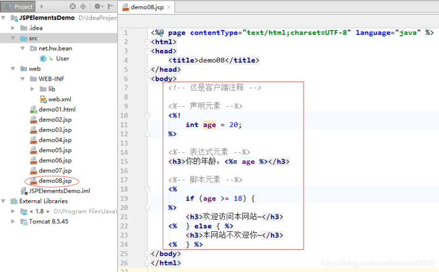
Task: Click the User class icon
Action: [43, 59]
